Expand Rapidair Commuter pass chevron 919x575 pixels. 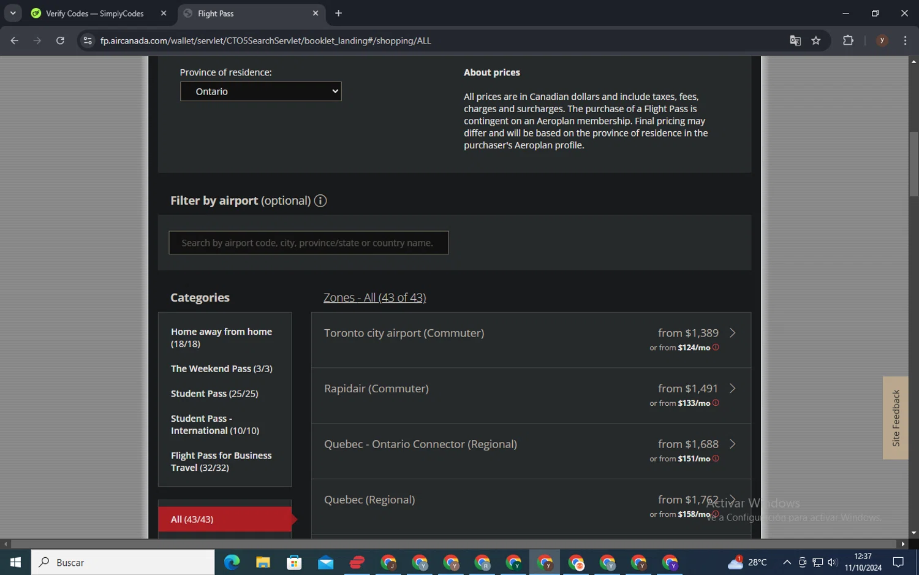pos(732,389)
